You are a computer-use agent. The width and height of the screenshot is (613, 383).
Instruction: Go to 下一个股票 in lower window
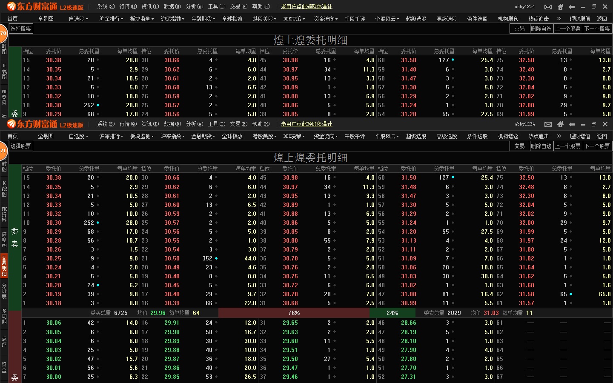pyautogui.click(x=597, y=146)
